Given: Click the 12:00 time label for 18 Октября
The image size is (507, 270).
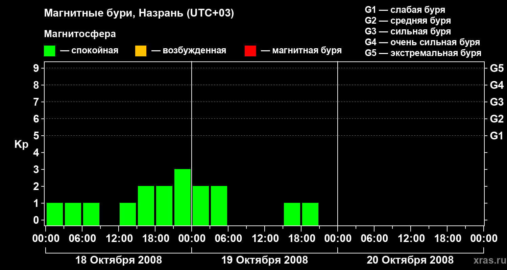Looking at the screenshot, I should point(119,239).
